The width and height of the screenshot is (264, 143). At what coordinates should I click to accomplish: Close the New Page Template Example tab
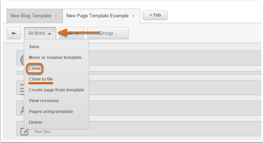133,16
